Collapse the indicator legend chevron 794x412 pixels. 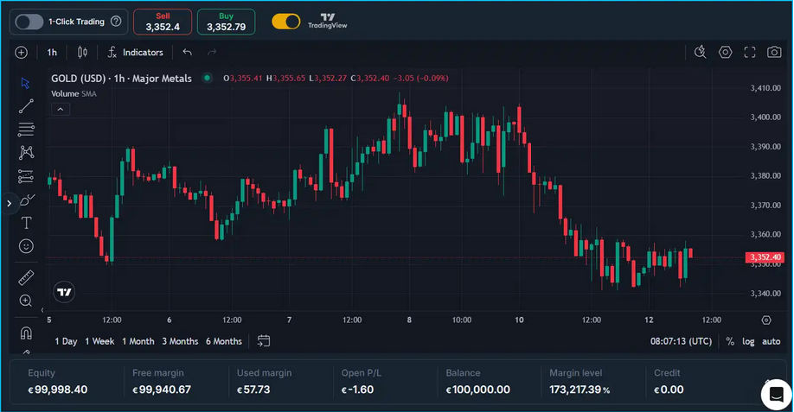[61, 110]
